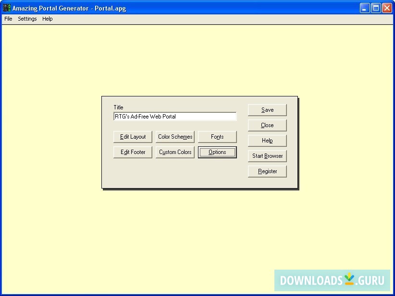Open the Edit Footer dialog
The width and height of the screenshot is (395, 296).
(133, 152)
